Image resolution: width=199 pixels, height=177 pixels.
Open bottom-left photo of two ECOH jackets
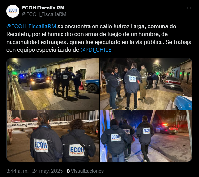click(53, 136)
